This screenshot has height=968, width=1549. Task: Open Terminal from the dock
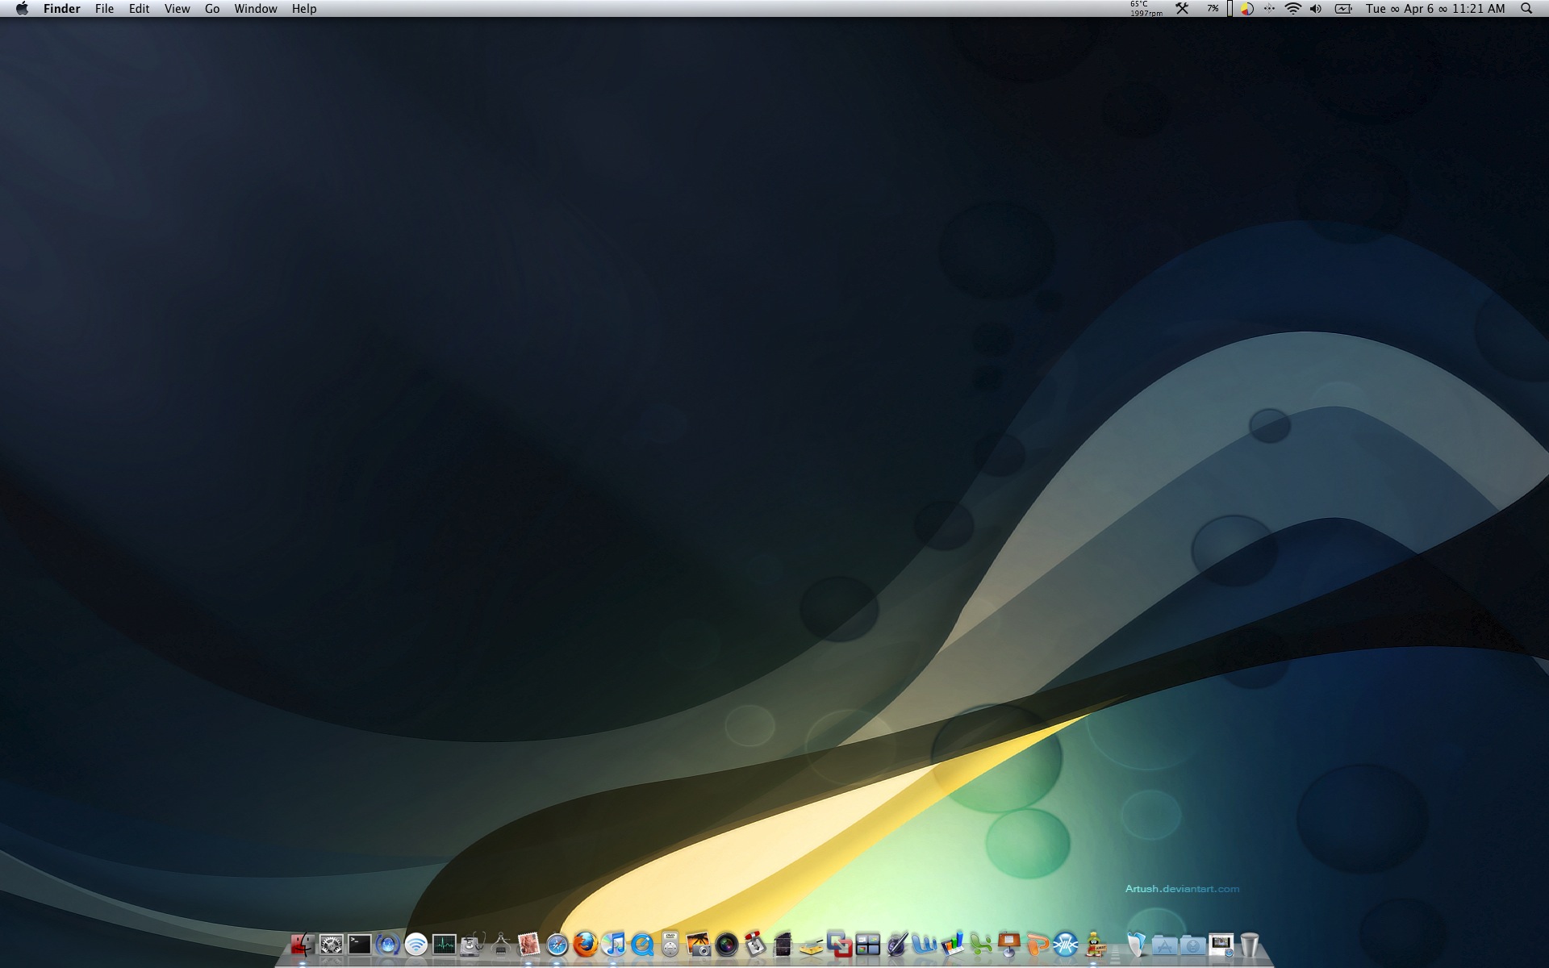coord(360,945)
